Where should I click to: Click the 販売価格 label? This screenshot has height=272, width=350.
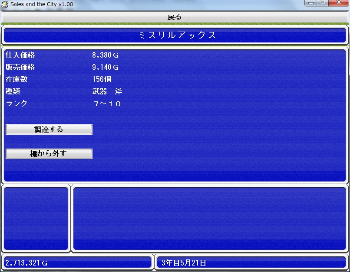pos(20,67)
